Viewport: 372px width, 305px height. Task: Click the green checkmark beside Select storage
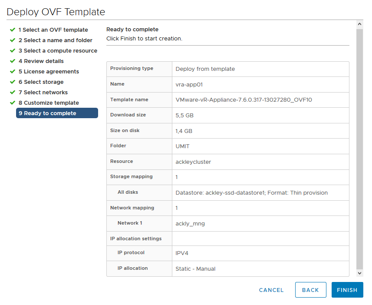13,82
